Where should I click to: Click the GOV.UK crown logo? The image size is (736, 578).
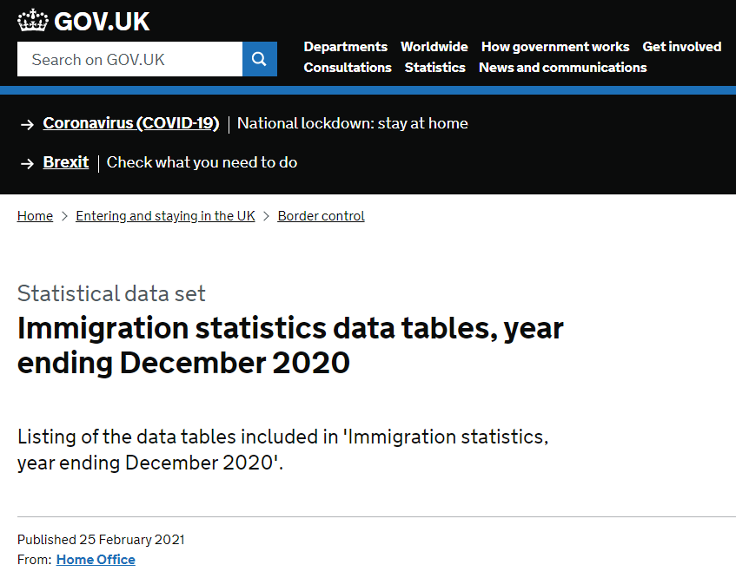point(33,21)
